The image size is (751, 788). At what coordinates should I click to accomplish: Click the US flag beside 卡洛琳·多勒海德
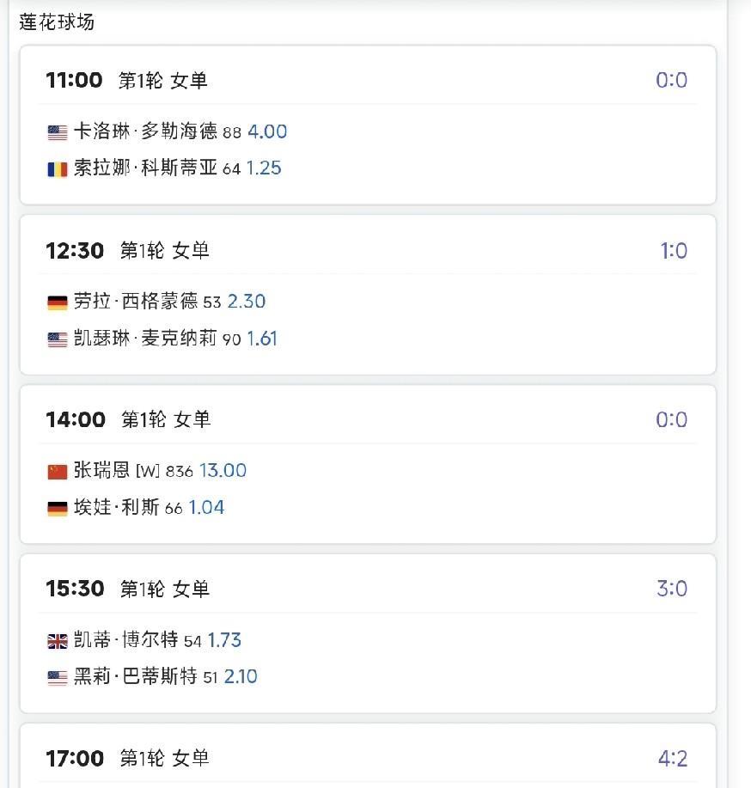[58, 132]
